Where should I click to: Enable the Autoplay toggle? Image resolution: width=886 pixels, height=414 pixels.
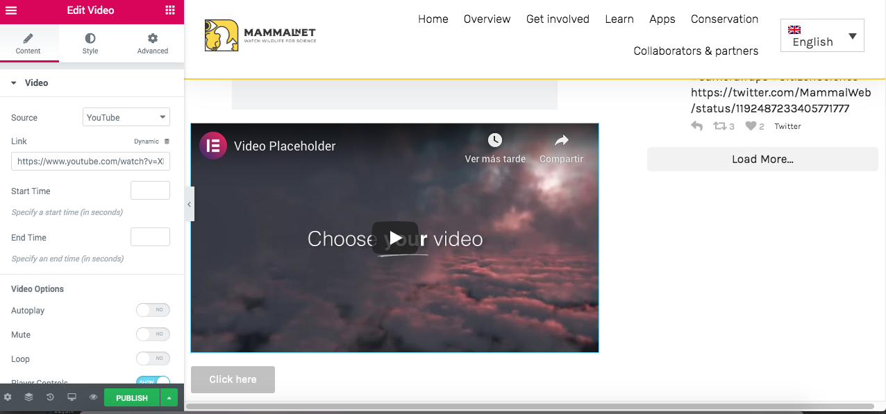pos(153,311)
